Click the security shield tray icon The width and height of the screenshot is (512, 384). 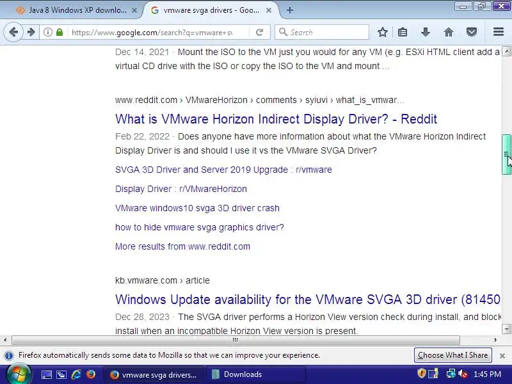point(422,373)
